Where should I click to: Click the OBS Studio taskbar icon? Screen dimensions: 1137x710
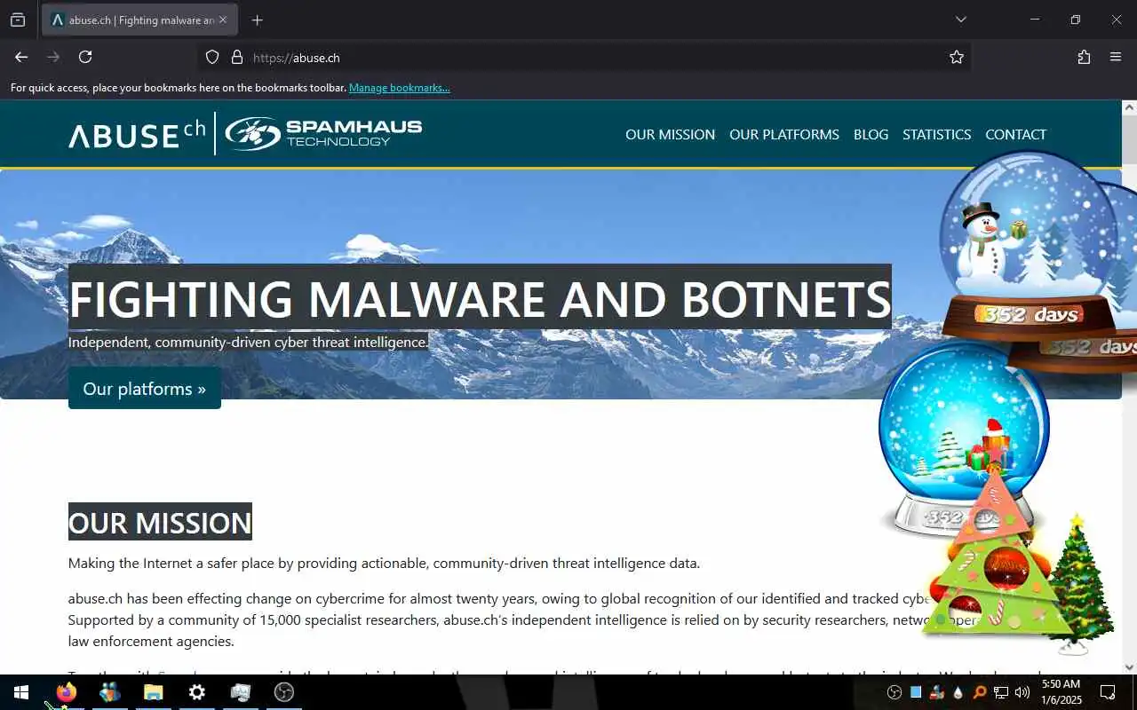(x=284, y=692)
